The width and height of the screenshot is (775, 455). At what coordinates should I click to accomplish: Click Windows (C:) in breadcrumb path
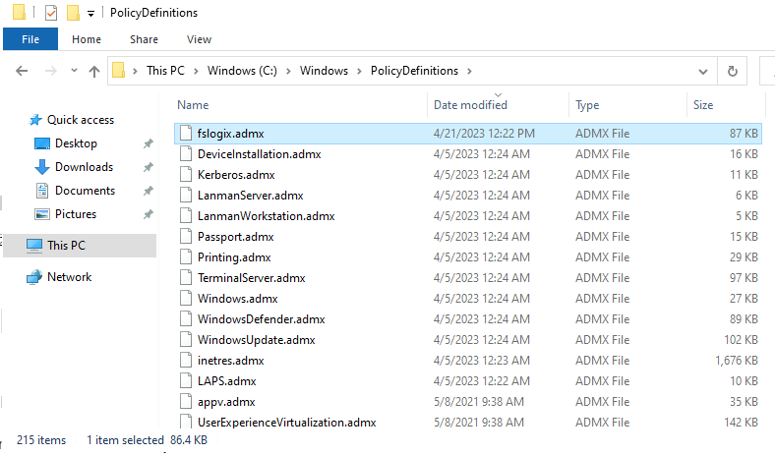point(242,71)
